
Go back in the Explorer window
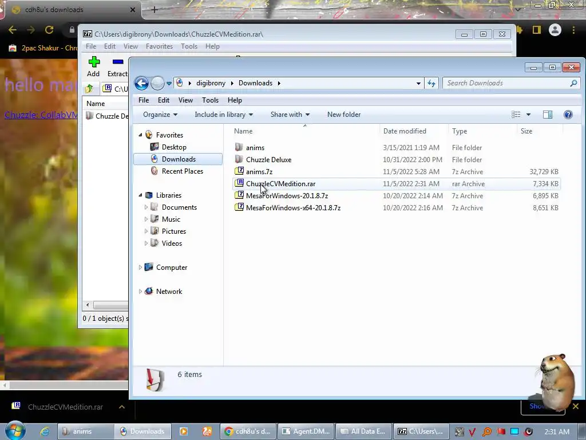pyautogui.click(x=142, y=83)
